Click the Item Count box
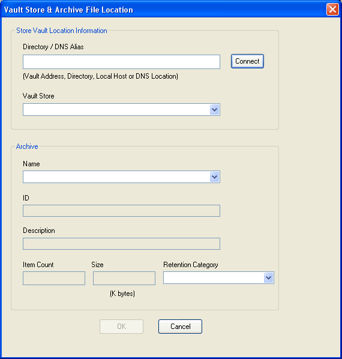The height and width of the screenshot is (359, 342). (x=54, y=278)
